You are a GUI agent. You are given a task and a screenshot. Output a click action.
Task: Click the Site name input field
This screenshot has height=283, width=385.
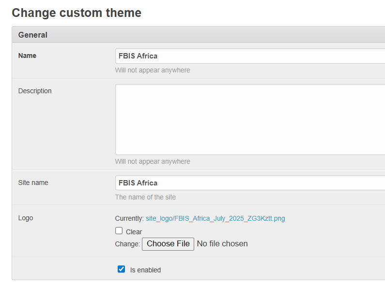point(249,183)
